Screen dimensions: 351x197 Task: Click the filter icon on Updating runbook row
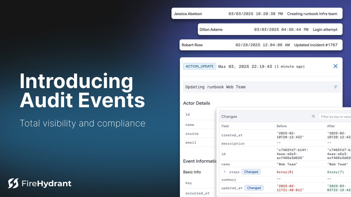coord(335,87)
